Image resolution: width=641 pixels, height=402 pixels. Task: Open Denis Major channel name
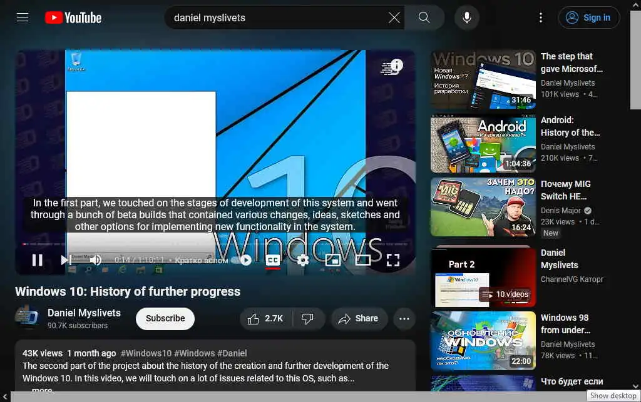561,211
